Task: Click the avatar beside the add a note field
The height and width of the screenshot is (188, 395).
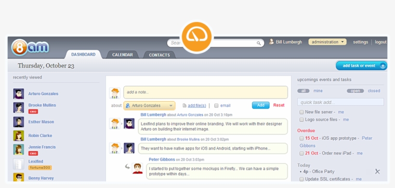Action: click(115, 93)
